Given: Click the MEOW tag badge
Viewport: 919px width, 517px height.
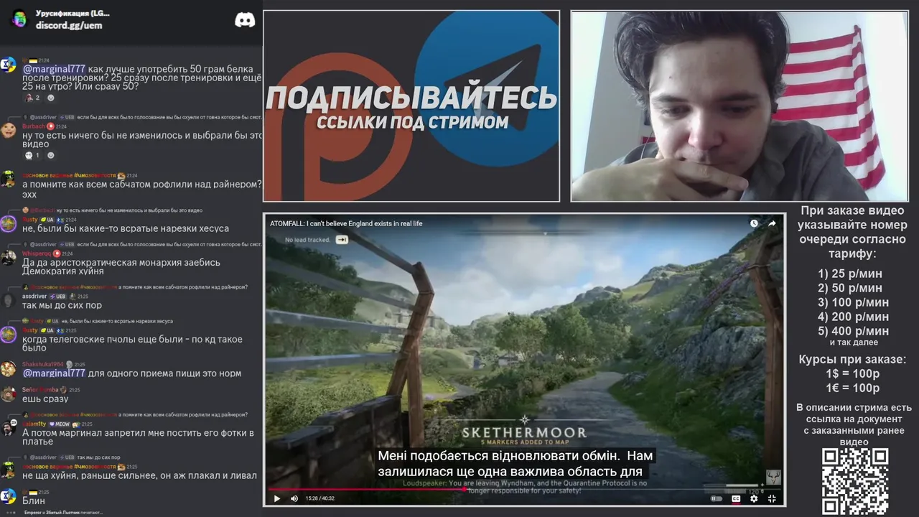Looking at the screenshot, I should (x=59, y=424).
